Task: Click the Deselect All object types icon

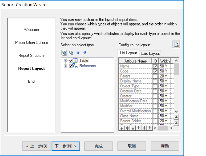Action: [71, 53]
